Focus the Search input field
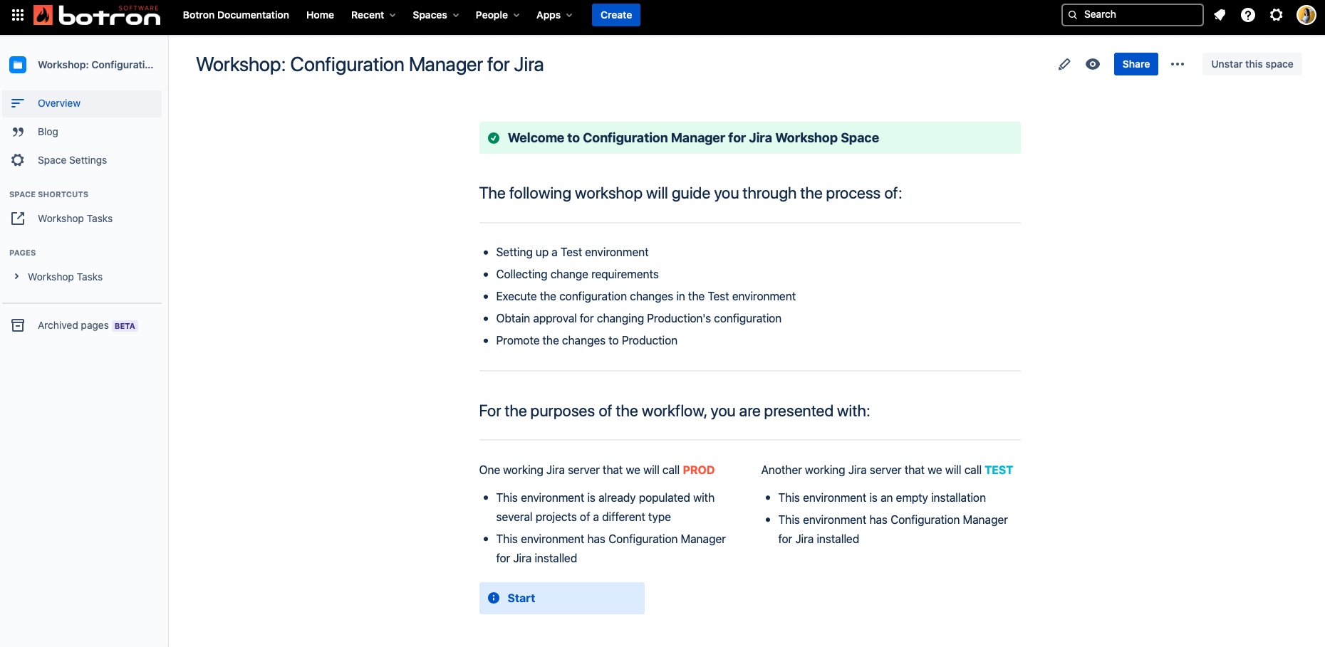 point(1133,15)
